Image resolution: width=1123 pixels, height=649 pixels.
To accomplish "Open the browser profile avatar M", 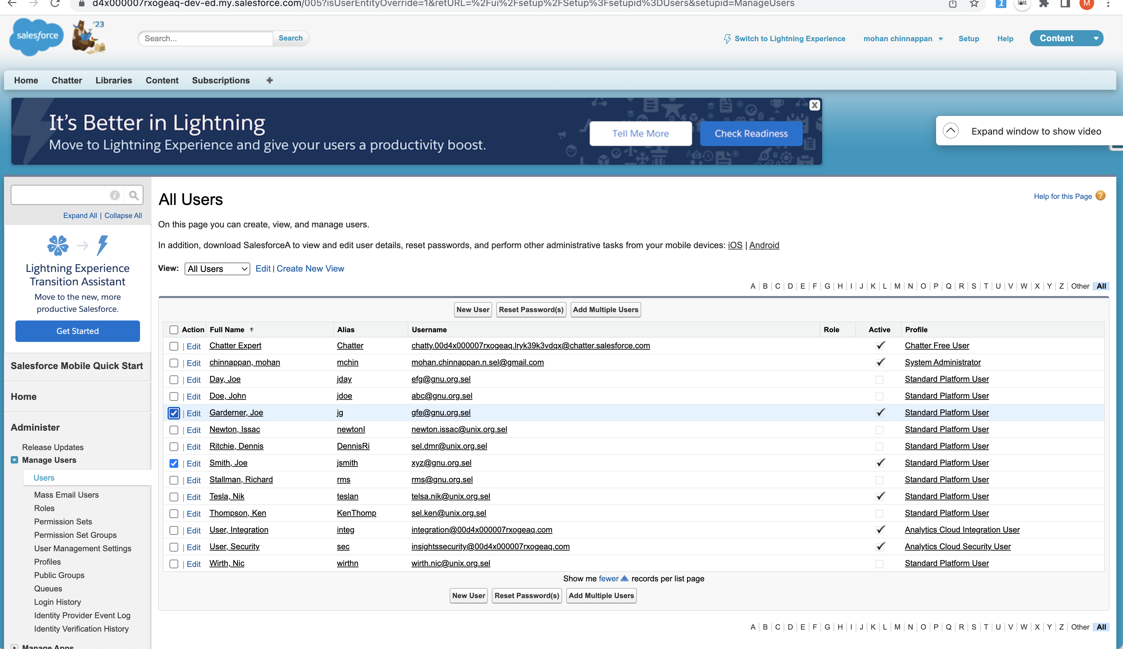I will pos(1086,4).
